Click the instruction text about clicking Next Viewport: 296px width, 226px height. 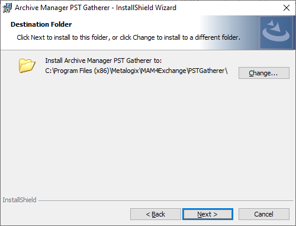pyautogui.click(x=128, y=37)
